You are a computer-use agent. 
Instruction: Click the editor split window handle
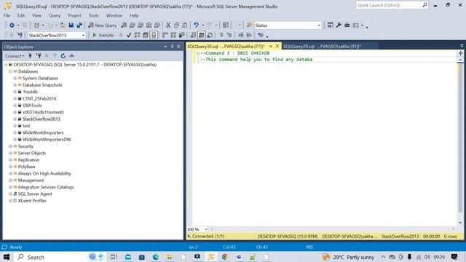click(460, 53)
